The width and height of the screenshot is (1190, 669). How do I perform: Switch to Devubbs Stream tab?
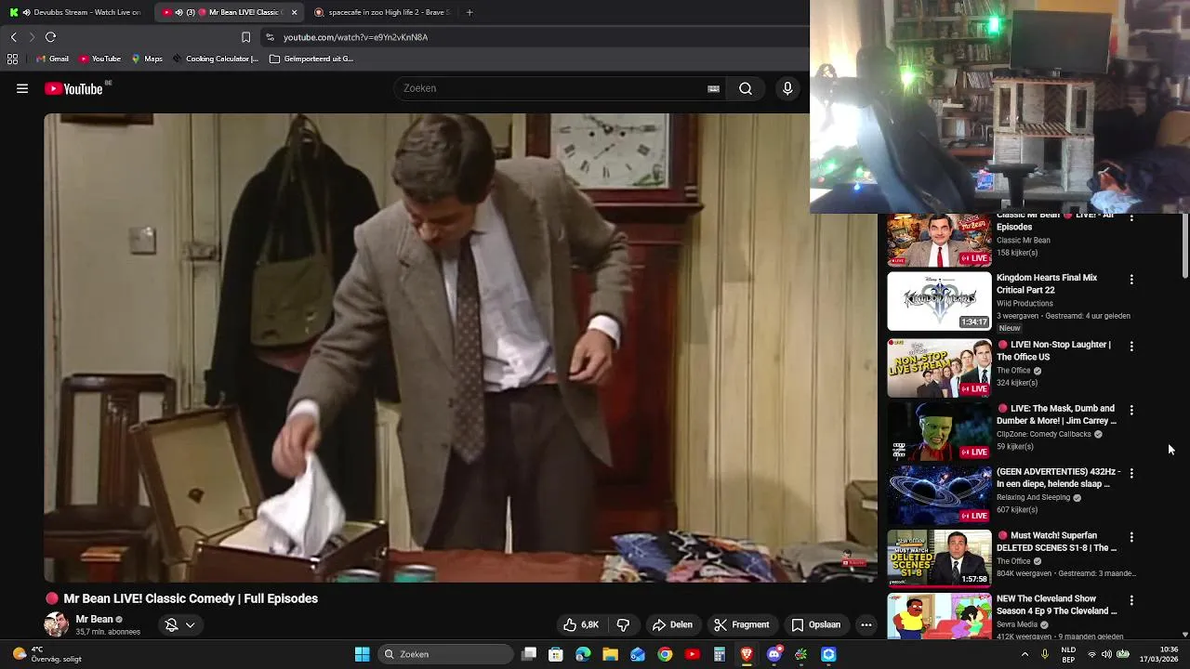point(75,12)
